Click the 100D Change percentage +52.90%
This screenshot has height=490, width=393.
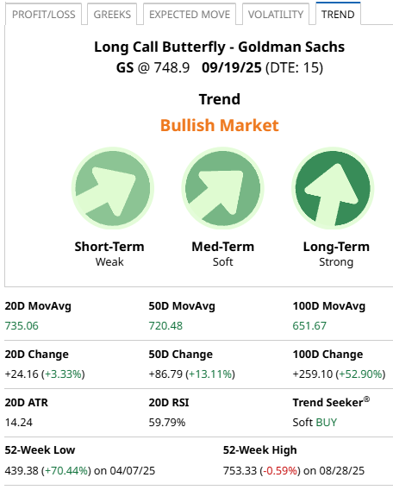360,374
